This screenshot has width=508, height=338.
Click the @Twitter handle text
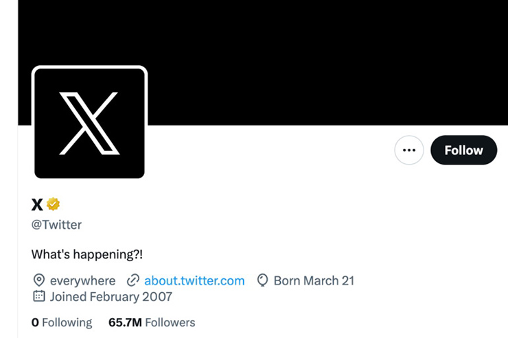pos(56,225)
